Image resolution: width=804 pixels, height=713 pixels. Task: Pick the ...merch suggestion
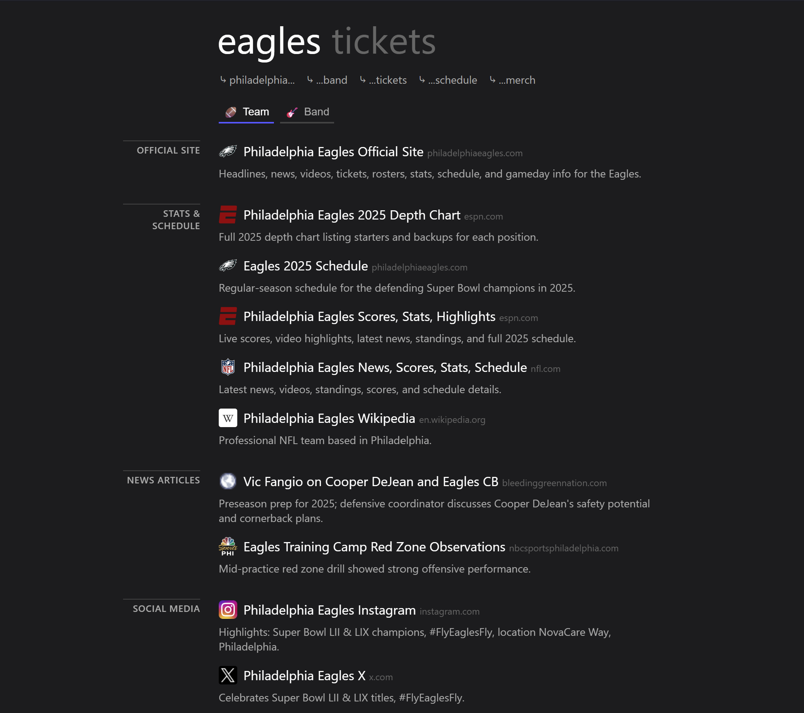(x=512, y=80)
